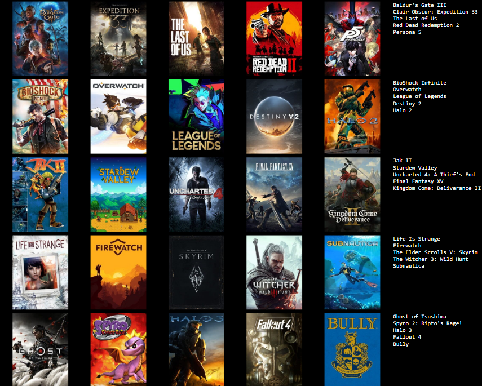
Task: Click the Life Is Strange cover
Action: 40,272
